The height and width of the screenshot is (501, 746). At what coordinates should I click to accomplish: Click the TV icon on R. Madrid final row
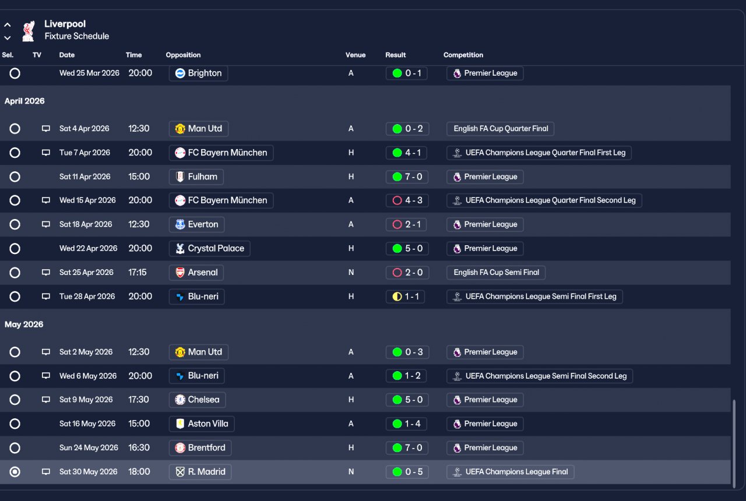pyautogui.click(x=45, y=472)
